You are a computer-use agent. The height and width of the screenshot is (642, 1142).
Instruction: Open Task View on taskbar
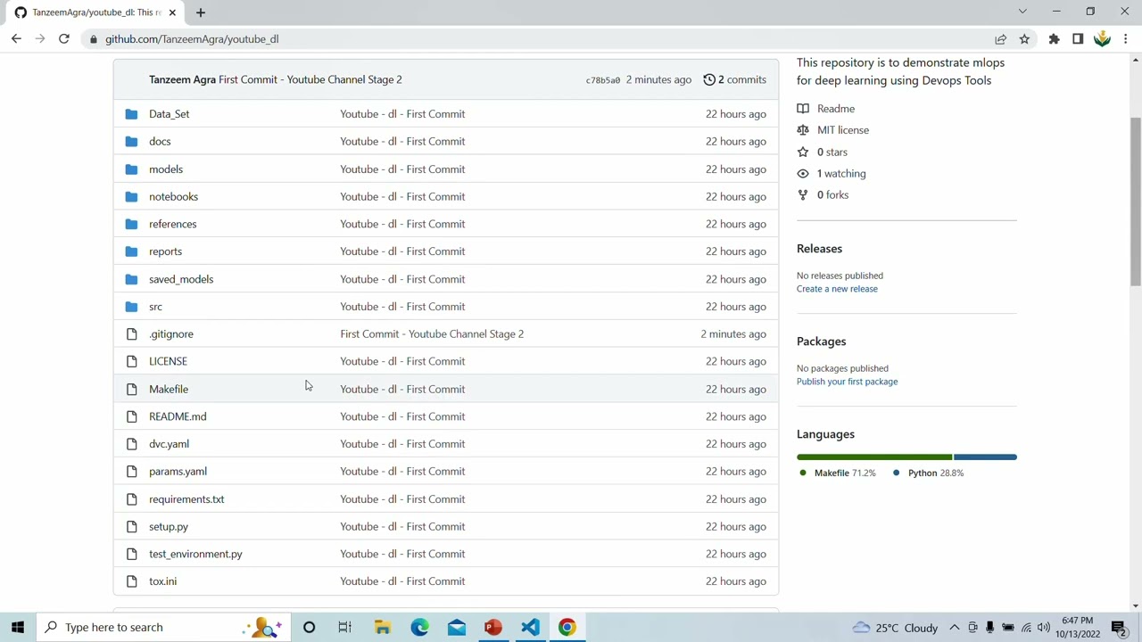[345, 628]
